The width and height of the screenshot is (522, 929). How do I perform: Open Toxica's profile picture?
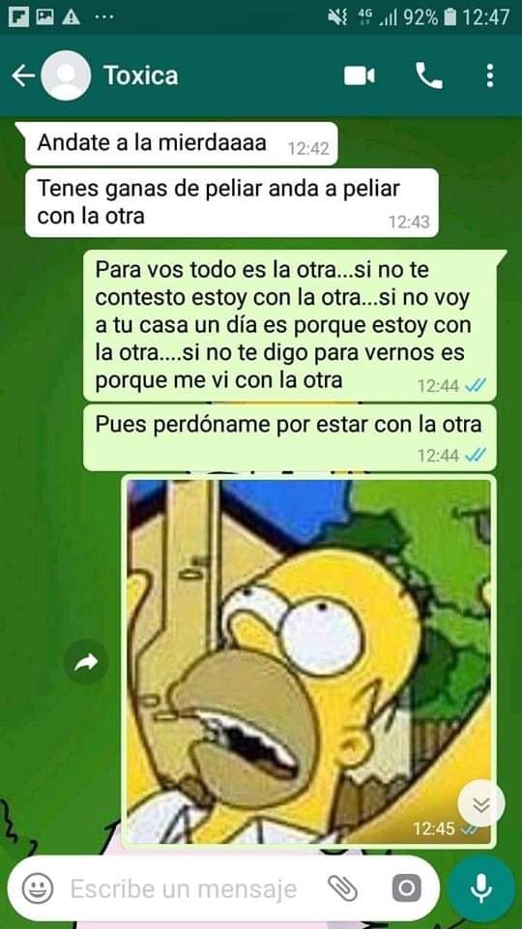[x=66, y=75]
